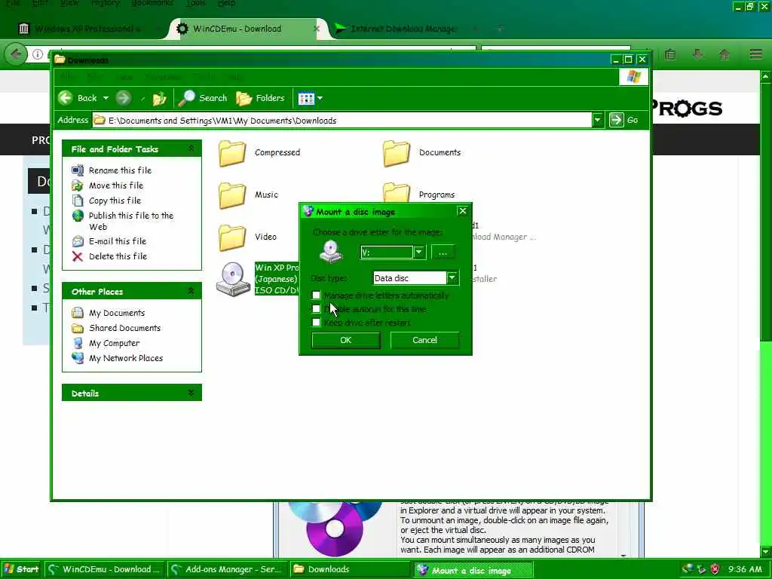Image resolution: width=772 pixels, height=579 pixels.
Task: Click the My Computer icon in Other Places
Action: click(78, 343)
